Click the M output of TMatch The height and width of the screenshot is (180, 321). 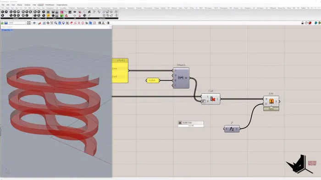[x=186, y=78]
